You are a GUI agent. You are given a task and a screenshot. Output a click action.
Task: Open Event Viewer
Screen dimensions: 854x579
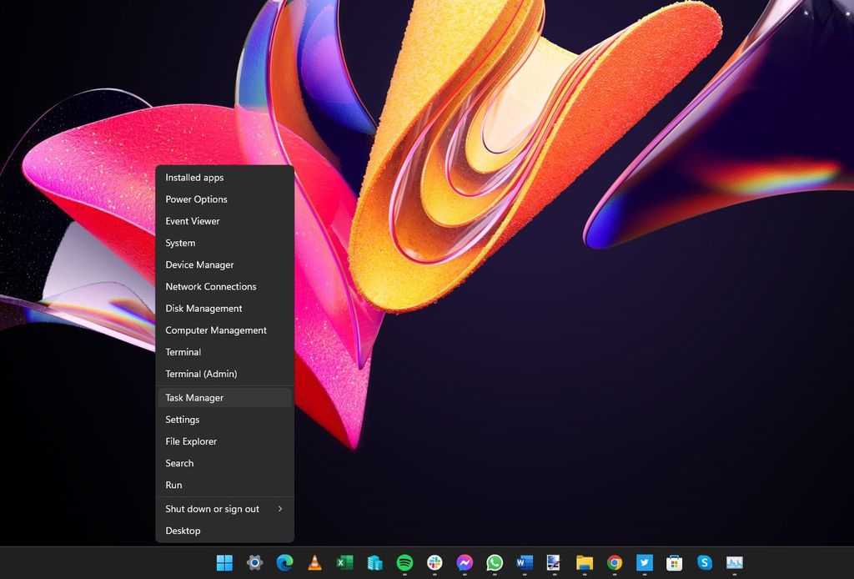[x=193, y=221]
